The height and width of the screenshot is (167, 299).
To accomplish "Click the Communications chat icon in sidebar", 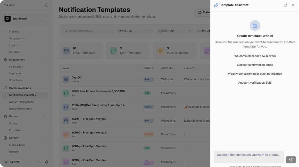I will (5, 88).
